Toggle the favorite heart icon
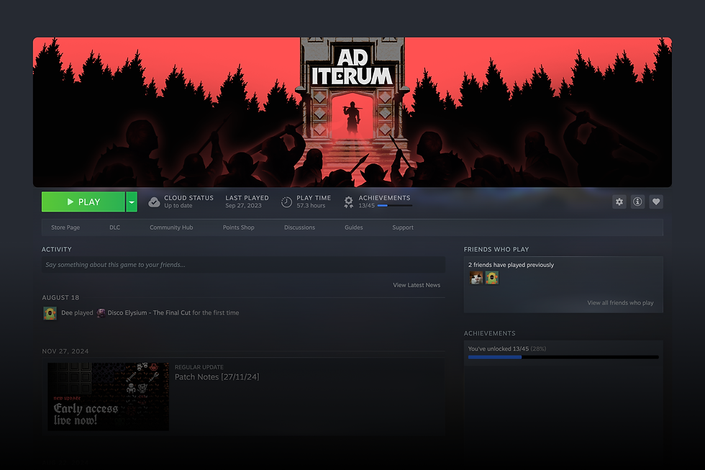This screenshot has height=470, width=705. point(656,202)
